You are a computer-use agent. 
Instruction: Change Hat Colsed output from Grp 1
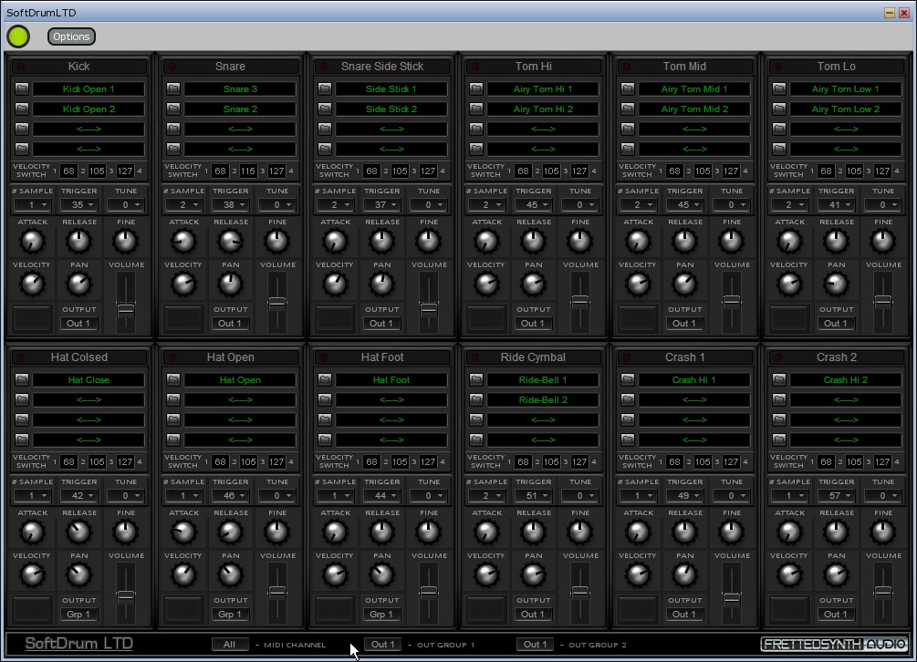[78, 614]
